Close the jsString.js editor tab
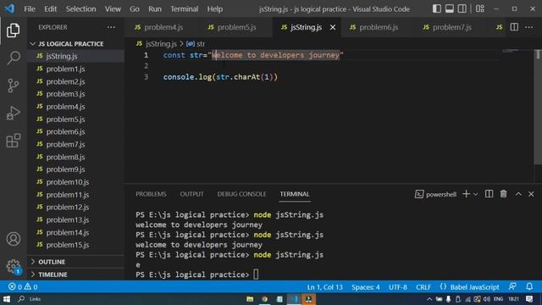The height and width of the screenshot is (305, 542). 333,27
